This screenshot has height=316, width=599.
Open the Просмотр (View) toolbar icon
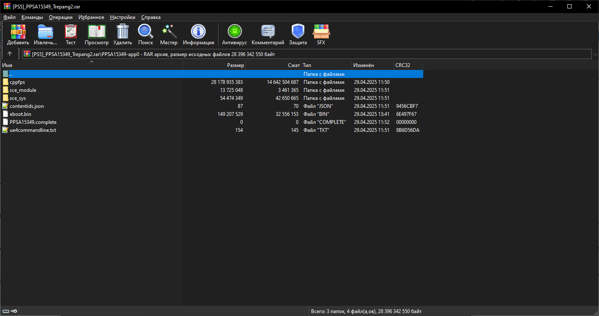[97, 32]
